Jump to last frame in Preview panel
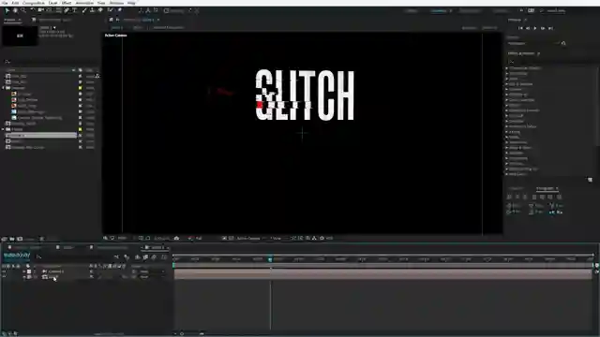Screen dimensions: 600x337 coord(550,28)
